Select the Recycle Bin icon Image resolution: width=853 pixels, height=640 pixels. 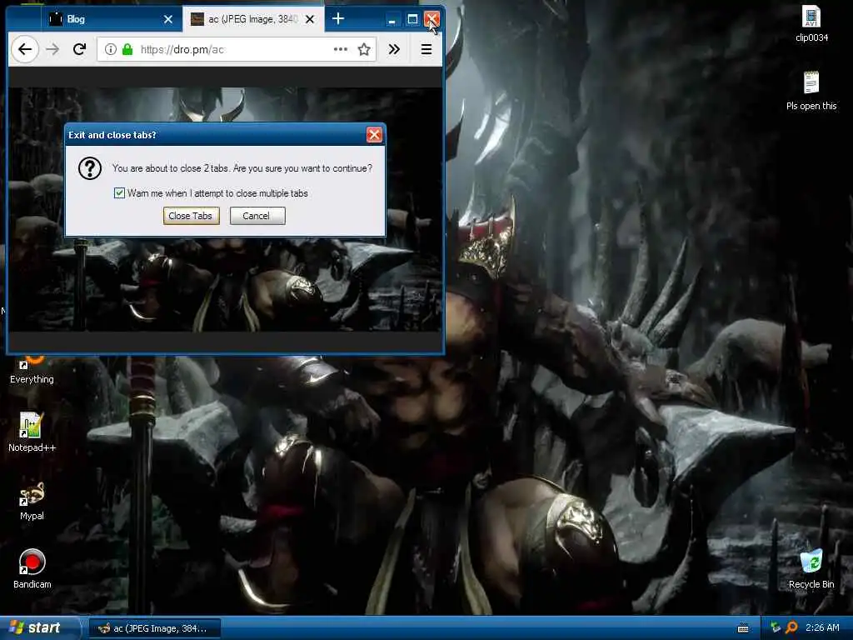[811, 569]
